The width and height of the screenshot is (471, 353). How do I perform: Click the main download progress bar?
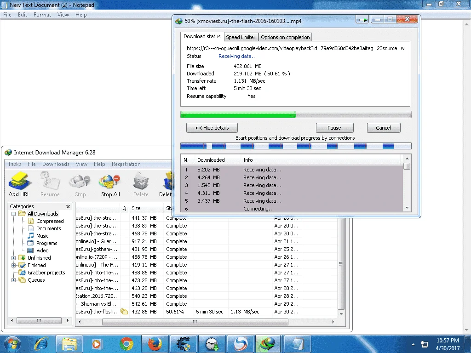coord(296,114)
